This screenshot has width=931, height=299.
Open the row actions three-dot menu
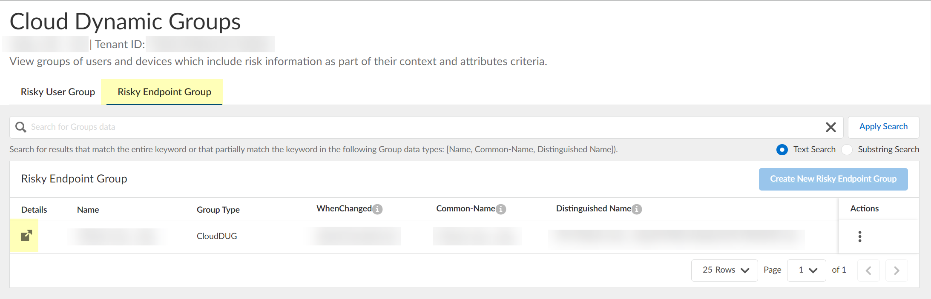pyautogui.click(x=860, y=236)
